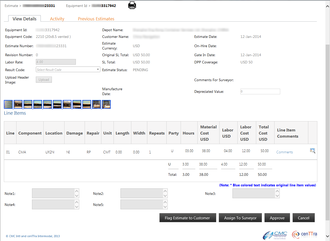Click the Upload button for header image
This screenshot has height=241, width=330.
pyautogui.click(x=44, y=79)
